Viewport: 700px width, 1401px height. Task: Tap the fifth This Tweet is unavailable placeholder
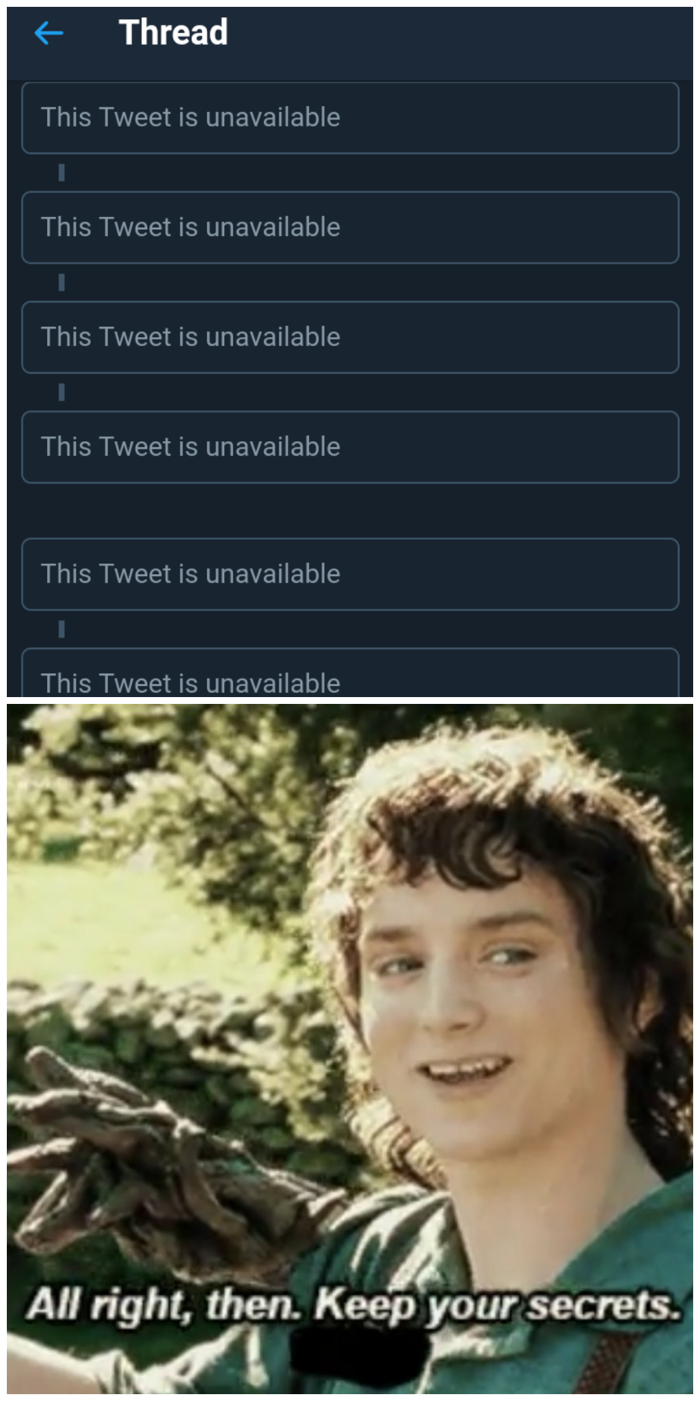click(x=349, y=573)
